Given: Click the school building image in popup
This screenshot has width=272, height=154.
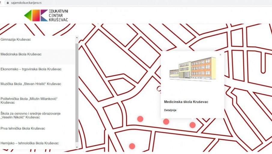Looking at the screenshot, I should coord(192,68).
